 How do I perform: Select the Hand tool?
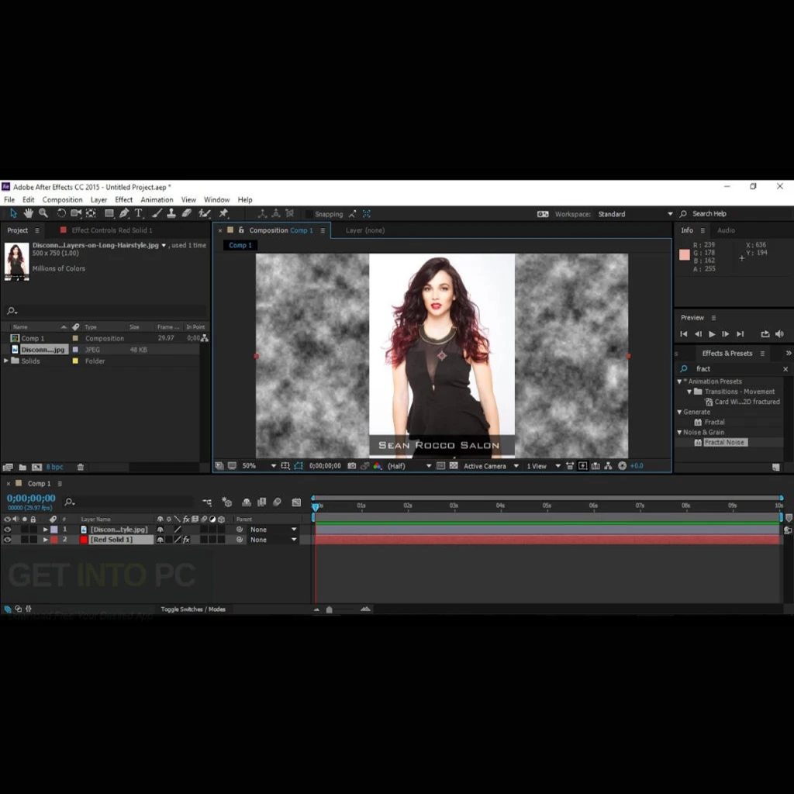tap(29, 213)
